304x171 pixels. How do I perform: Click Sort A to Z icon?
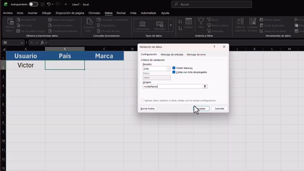coord(180,21)
